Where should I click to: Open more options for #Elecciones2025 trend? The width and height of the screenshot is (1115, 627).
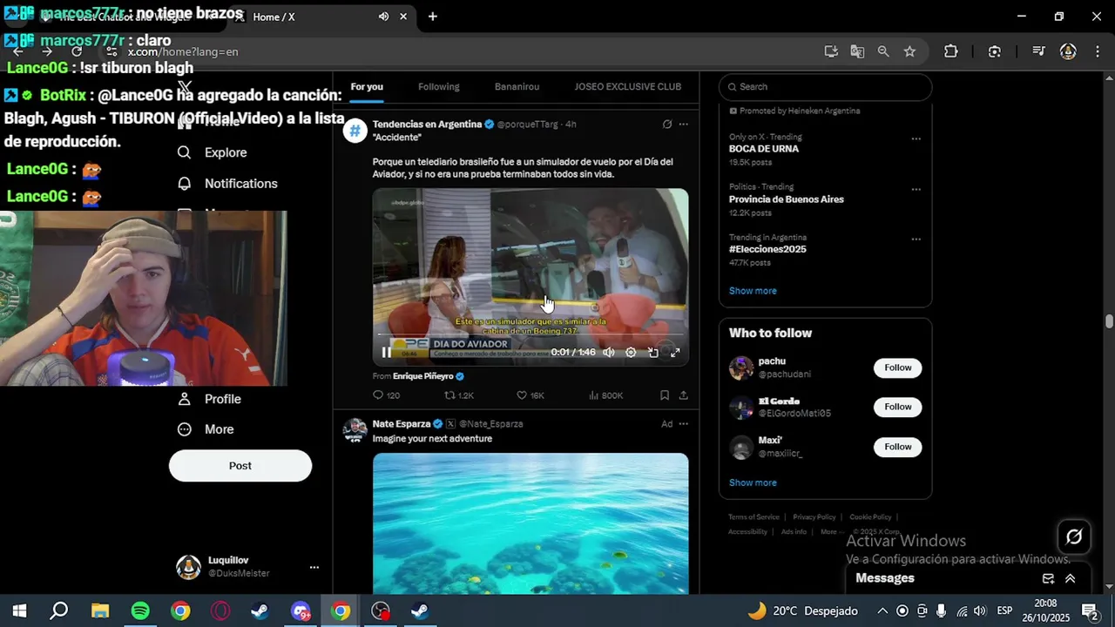tap(916, 239)
